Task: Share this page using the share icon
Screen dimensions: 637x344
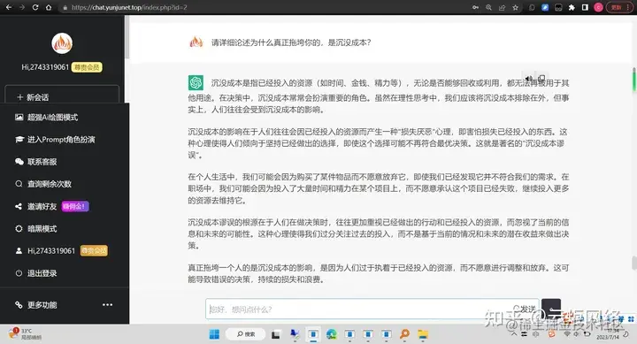Action: click(503, 7)
